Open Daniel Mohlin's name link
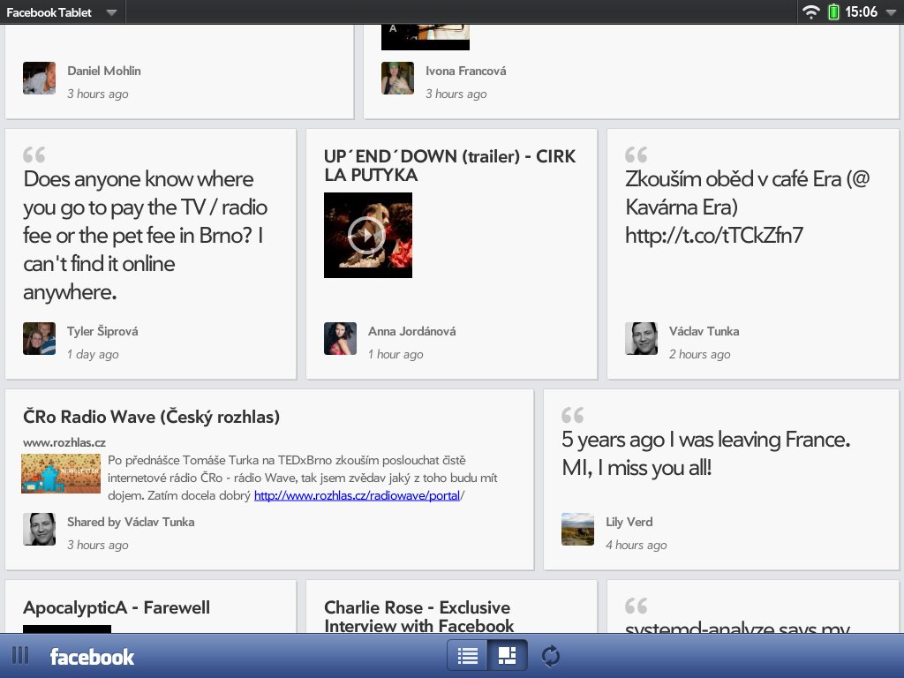The width and height of the screenshot is (904, 678). coord(104,71)
